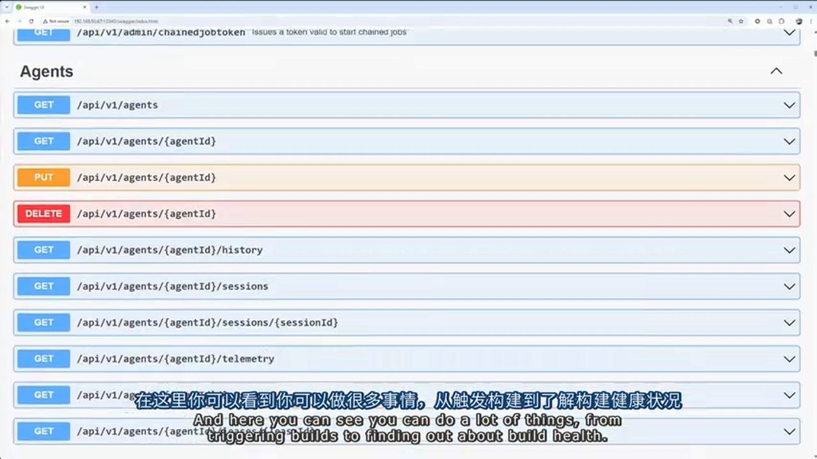Click the back navigation arrow
Image resolution: width=817 pixels, height=459 pixels.
[8, 21]
